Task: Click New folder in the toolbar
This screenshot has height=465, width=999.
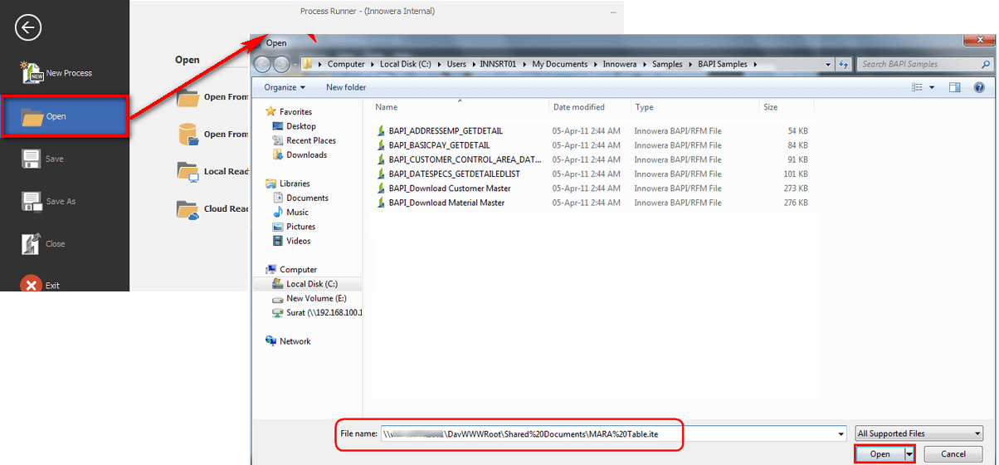Action: (x=346, y=87)
